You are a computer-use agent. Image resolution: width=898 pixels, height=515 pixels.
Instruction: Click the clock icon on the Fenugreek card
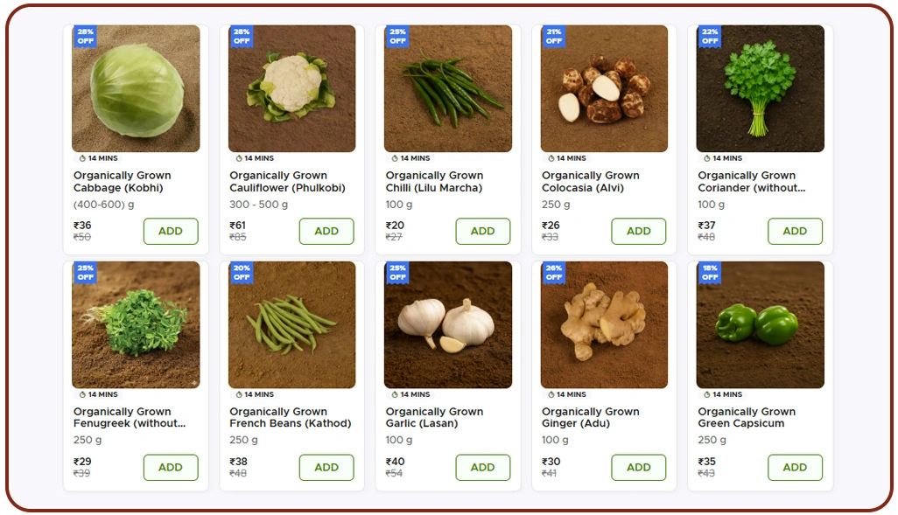81,394
